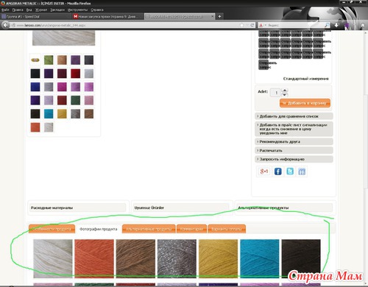The image size is (368, 287).
Task: Go back with the browser back arrow
Action: click(x=5, y=25)
